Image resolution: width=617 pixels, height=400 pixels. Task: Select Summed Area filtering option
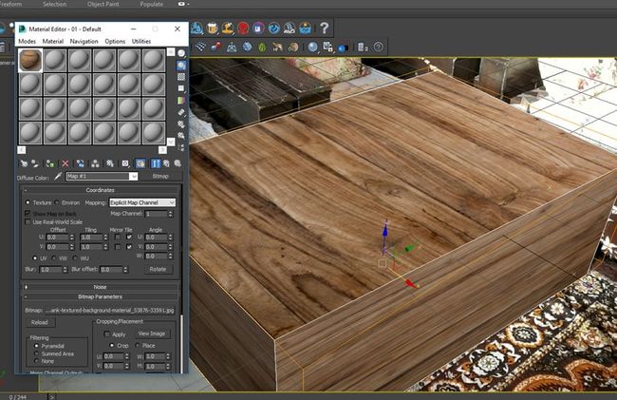coord(37,353)
